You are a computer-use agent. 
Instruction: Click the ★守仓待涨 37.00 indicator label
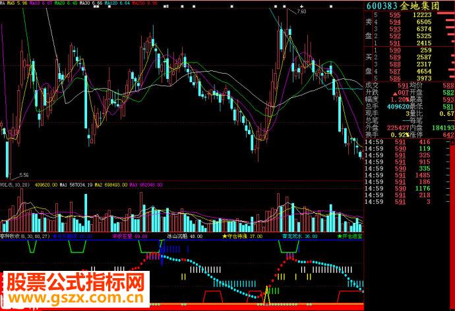[x=242, y=236]
